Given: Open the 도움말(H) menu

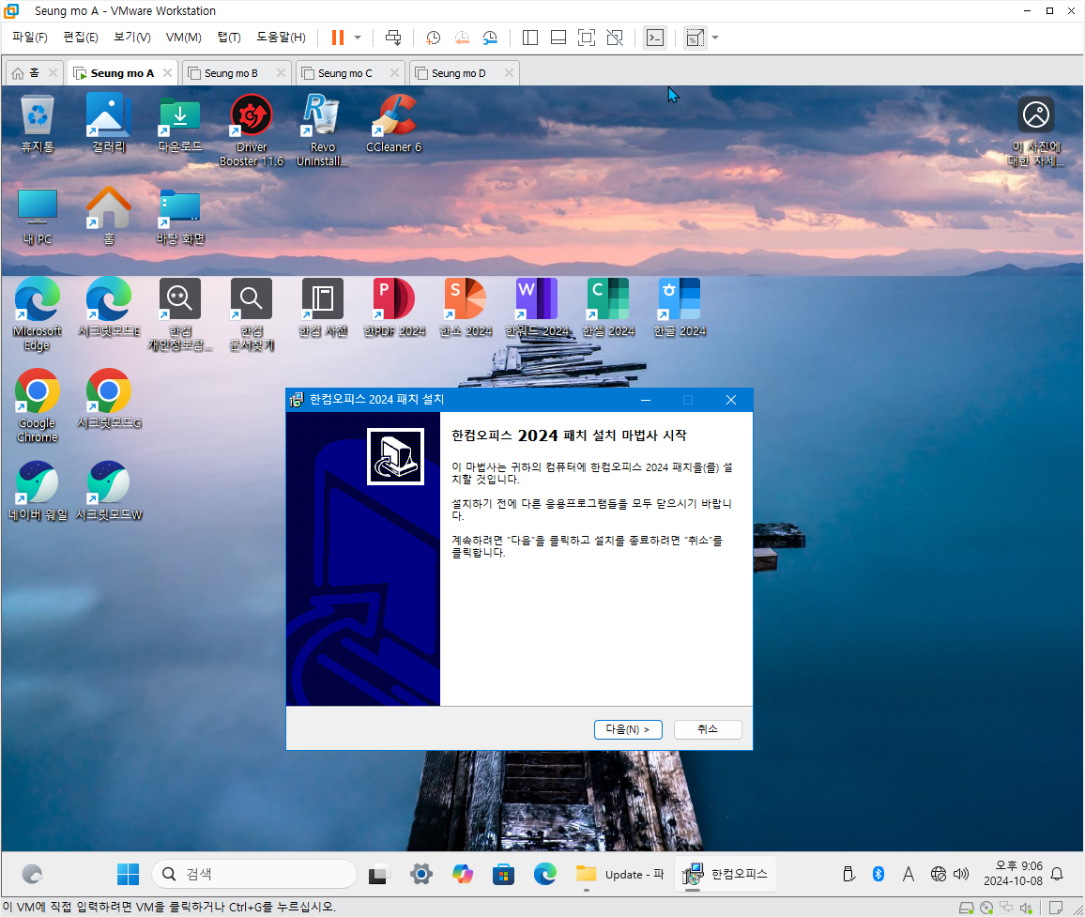Looking at the screenshot, I should [281, 38].
